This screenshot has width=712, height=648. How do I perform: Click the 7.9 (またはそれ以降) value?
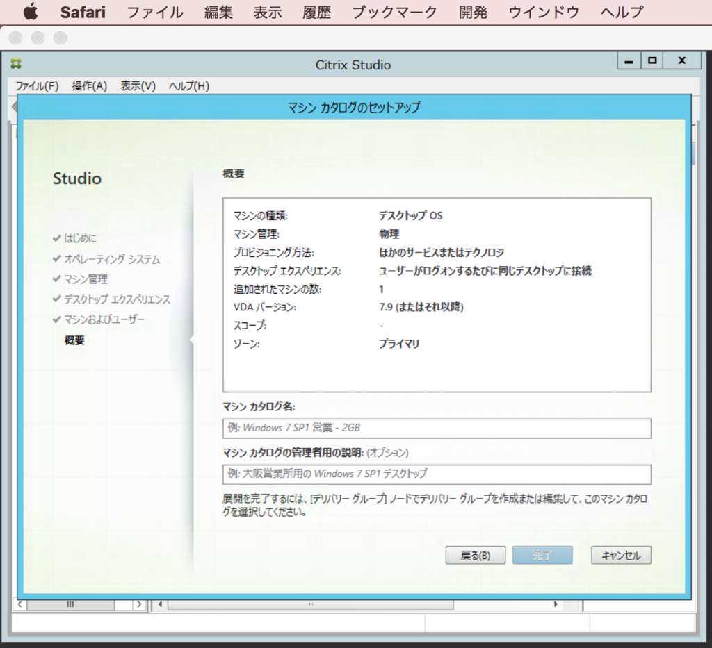pos(421,307)
